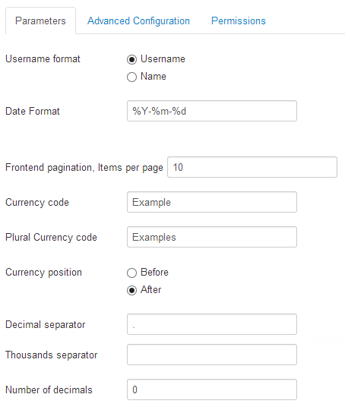
Task: Click the Date Format label text
Action: coord(33,112)
